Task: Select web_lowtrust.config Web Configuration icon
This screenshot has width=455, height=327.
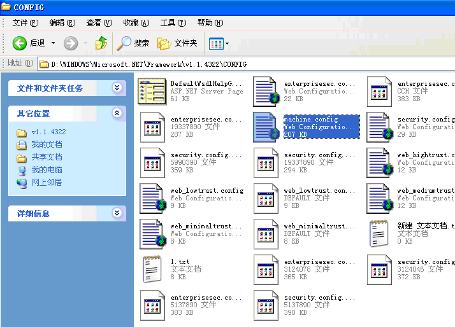Action: [153, 198]
